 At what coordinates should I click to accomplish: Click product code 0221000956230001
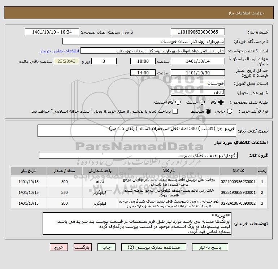pyautogui.click(x=238, y=182)
